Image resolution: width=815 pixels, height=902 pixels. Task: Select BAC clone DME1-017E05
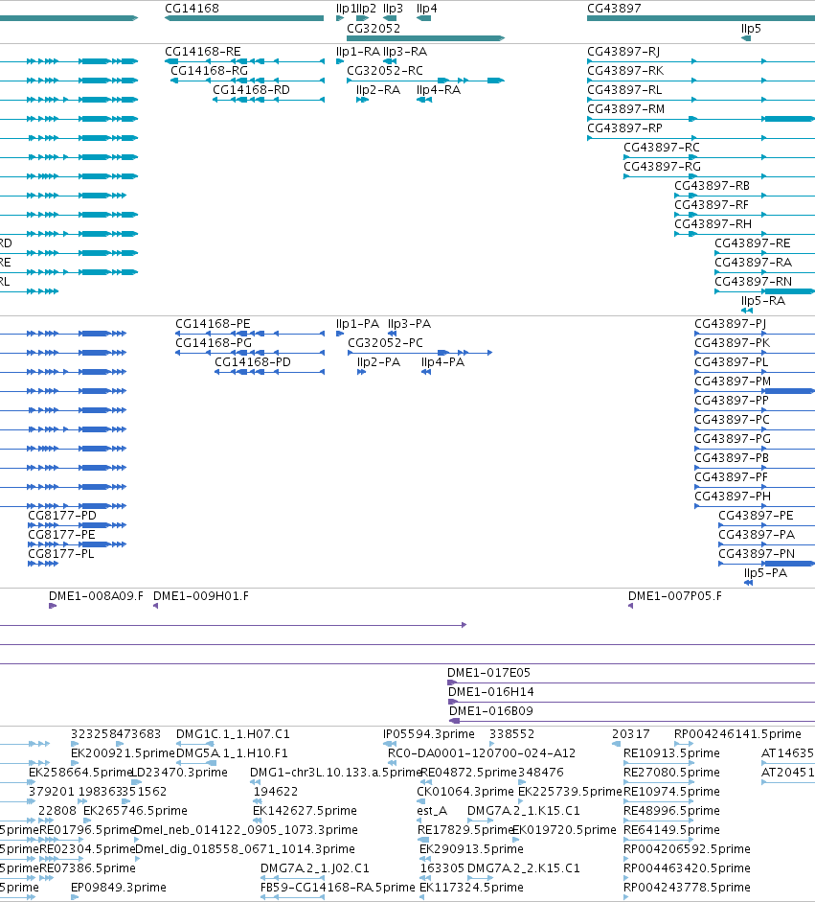click(488, 673)
